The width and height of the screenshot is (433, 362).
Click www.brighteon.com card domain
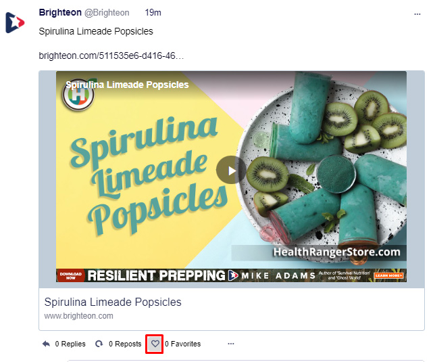[x=79, y=316]
